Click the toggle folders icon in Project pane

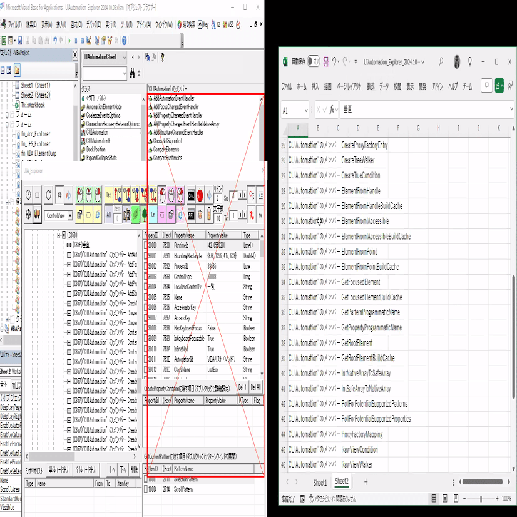click(x=17, y=70)
